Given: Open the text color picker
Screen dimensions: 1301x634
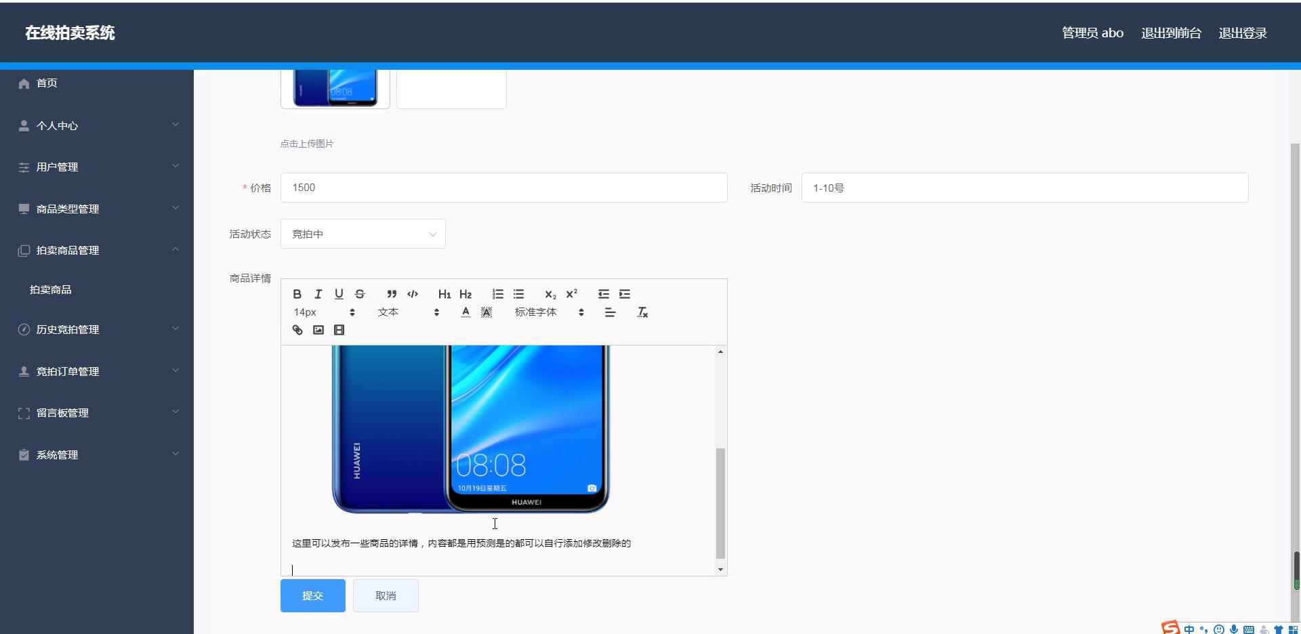Looking at the screenshot, I should [x=466, y=312].
